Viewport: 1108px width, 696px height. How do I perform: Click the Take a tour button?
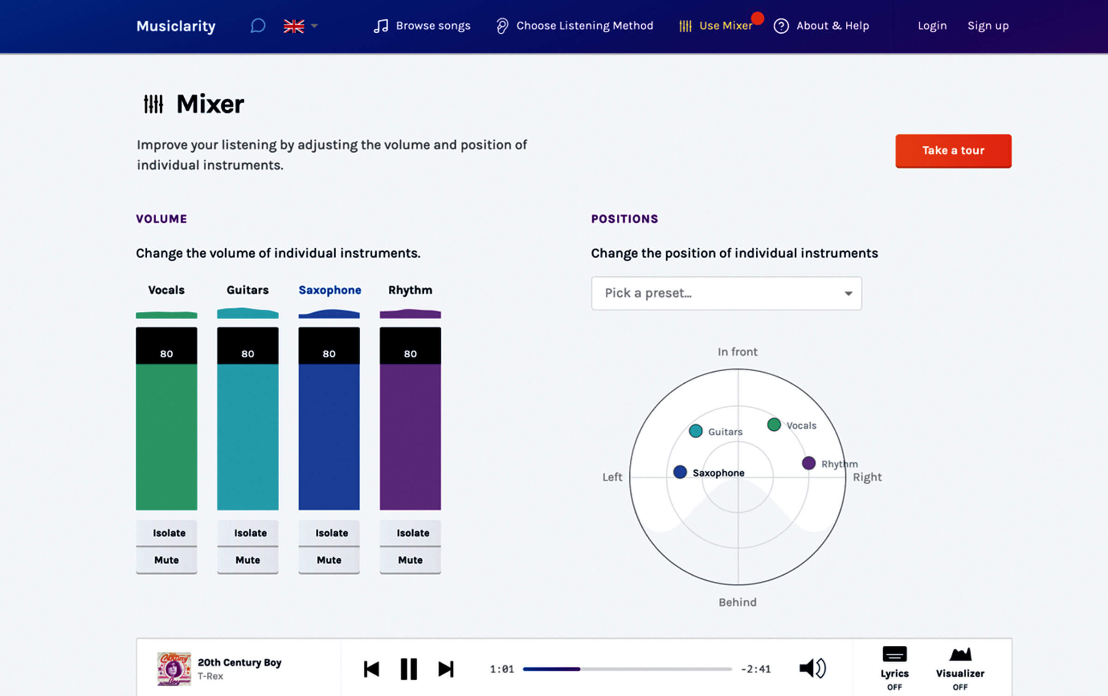953,151
